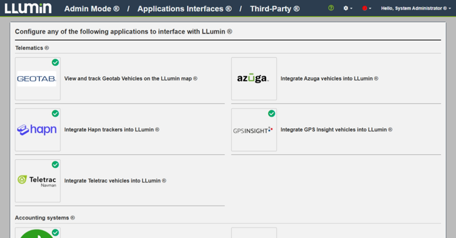Click the LLumin logo in the header
This screenshot has width=456, height=238.
pyautogui.click(x=28, y=8)
